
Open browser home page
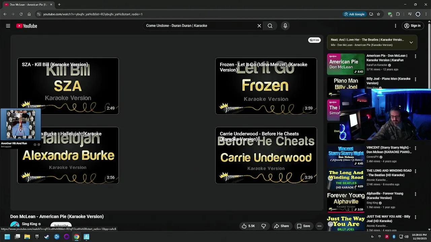(29, 14)
